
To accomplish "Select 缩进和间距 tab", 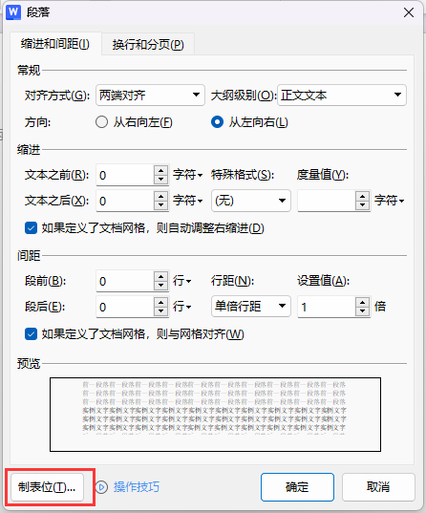I will pos(55,44).
